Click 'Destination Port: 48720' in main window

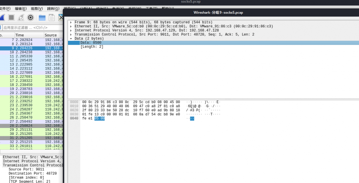(33, 174)
